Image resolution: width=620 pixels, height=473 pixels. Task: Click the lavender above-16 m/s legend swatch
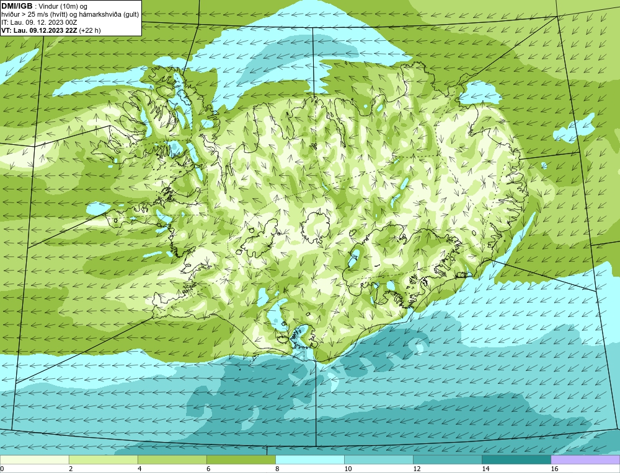tap(585, 459)
